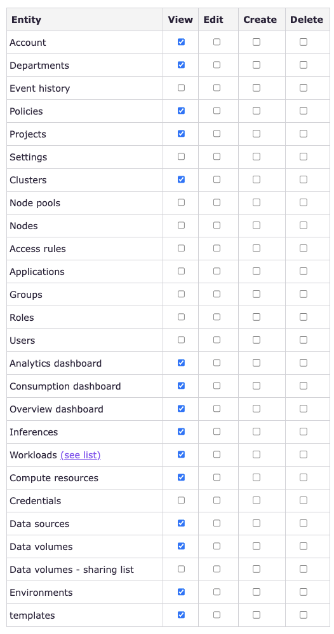The height and width of the screenshot is (634, 334).
Task: Enable Edit permission for Departments
Action: [x=217, y=65]
